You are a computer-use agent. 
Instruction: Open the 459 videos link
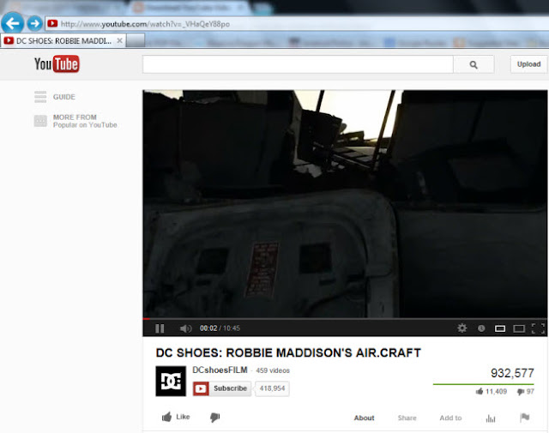[273, 370]
